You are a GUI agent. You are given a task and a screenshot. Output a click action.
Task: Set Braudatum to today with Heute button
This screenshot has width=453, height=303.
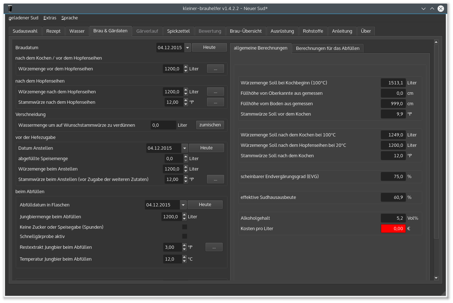click(209, 47)
